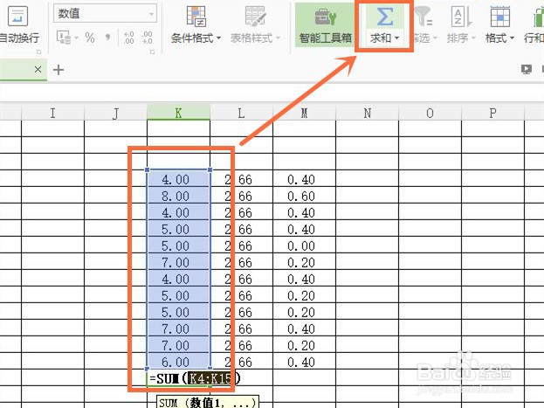Click the cell containing 6.00
This screenshot has width=544, height=408.
click(x=178, y=362)
